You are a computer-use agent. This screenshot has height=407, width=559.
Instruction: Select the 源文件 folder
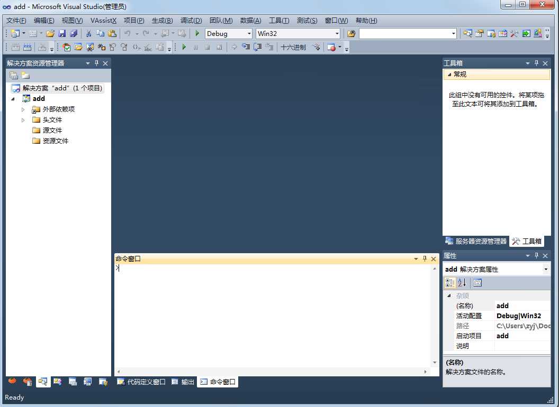point(48,131)
